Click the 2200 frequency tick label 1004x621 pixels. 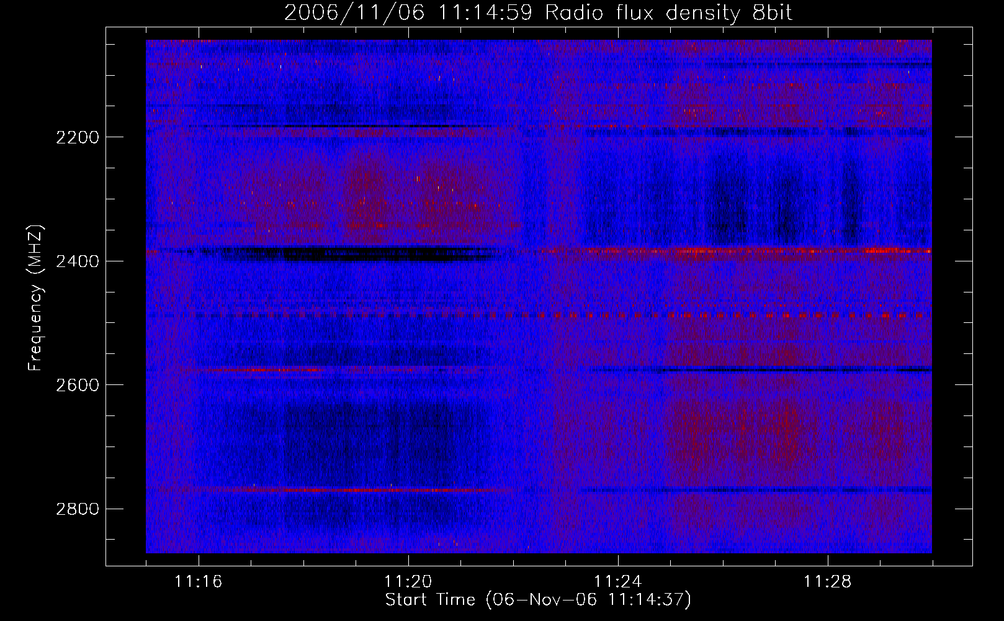coord(78,137)
